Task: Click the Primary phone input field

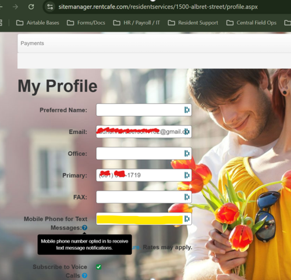Action: pyautogui.click(x=144, y=175)
